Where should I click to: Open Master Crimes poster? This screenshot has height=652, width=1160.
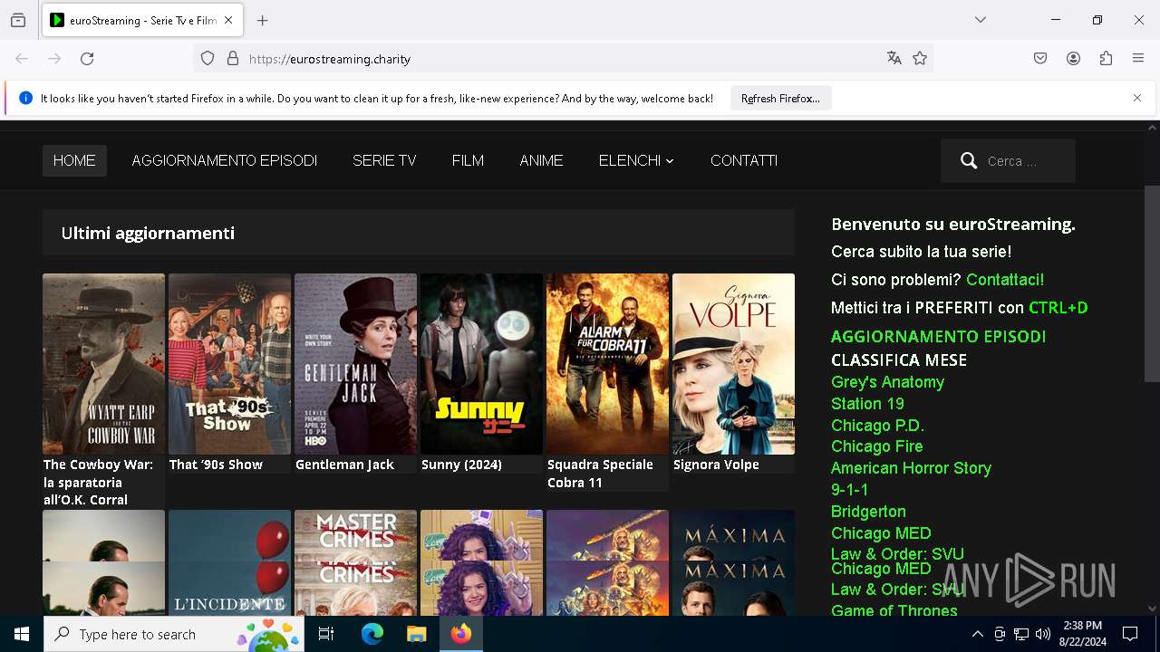pos(355,562)
